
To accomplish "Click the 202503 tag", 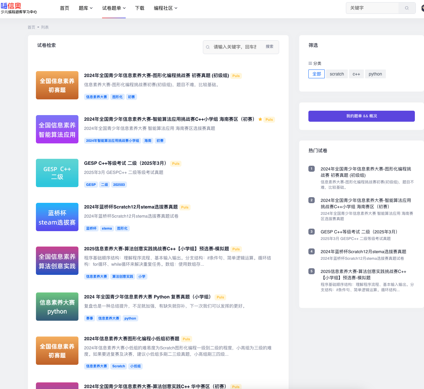I will click(119, 185).
